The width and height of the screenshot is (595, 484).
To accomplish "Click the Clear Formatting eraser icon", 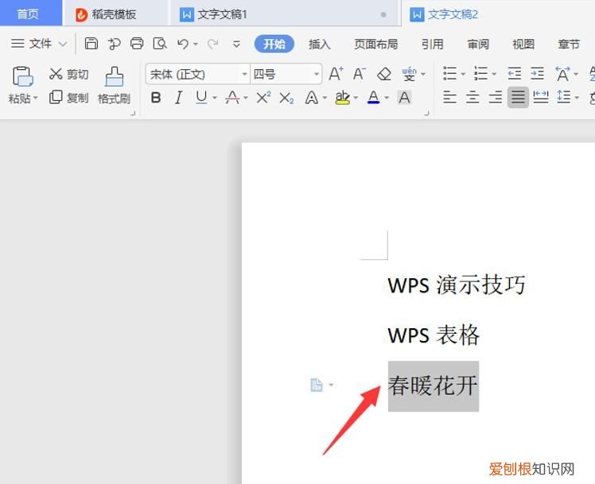I will click(384, 74).
